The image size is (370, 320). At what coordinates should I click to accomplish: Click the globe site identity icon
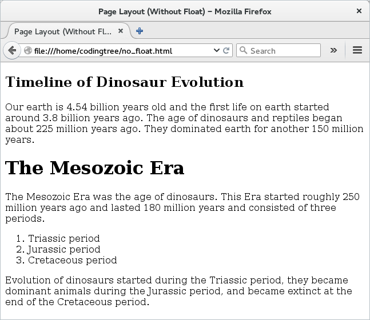tap(28, 51)
